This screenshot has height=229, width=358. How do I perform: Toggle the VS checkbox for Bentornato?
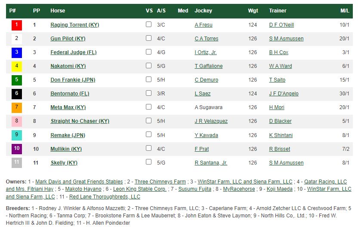pyautogui.click(x=148, y=93)
